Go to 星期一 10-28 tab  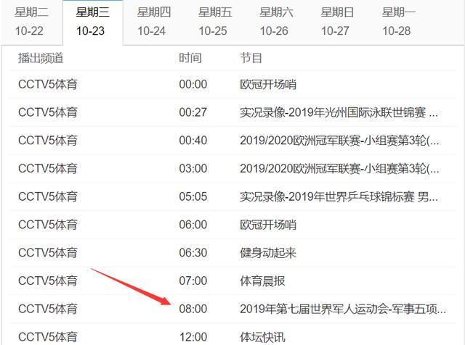(x=398, y=22)
